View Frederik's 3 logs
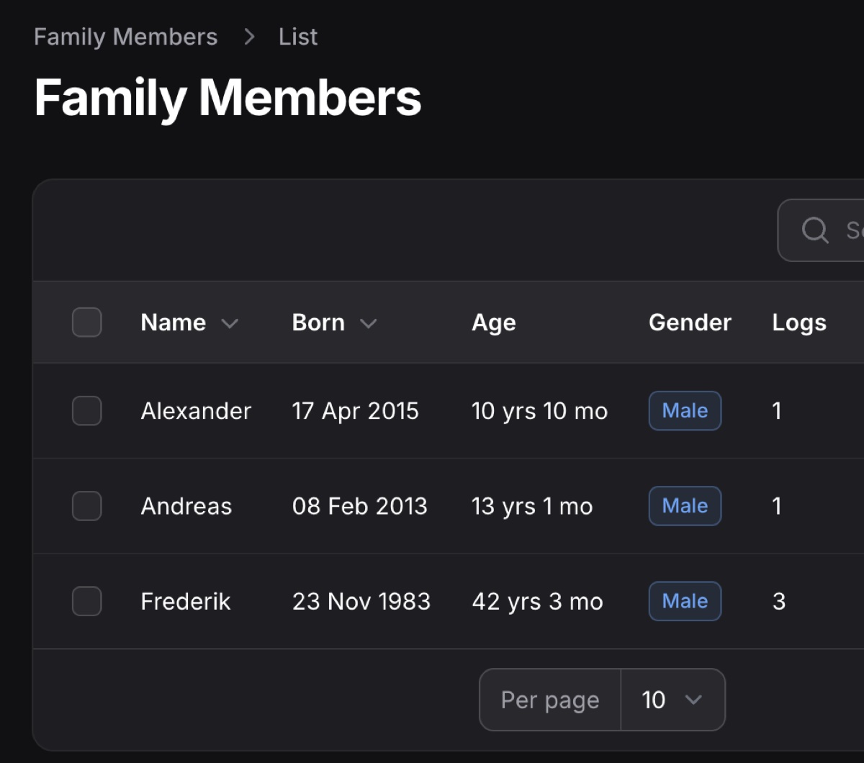The height and width of the screenshot is (763, 864). [778, 601]
